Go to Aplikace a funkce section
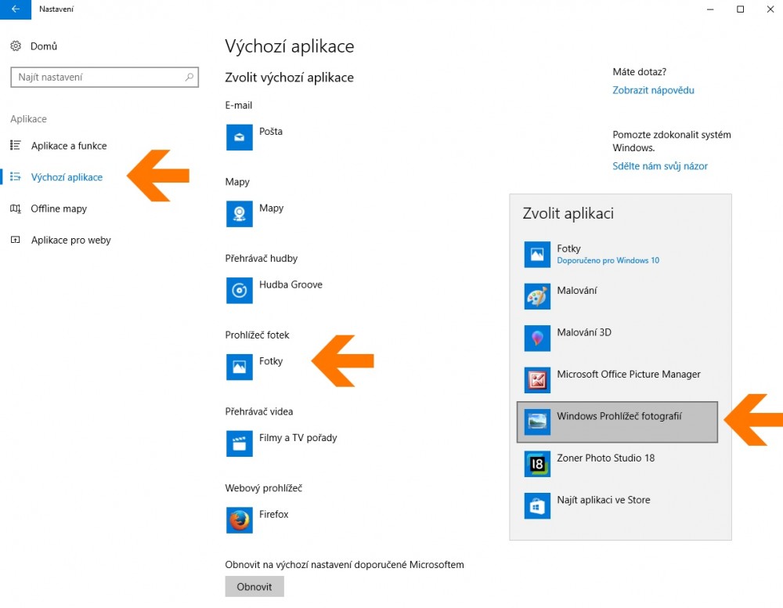783x608 pixels. [x=68, y=146]
